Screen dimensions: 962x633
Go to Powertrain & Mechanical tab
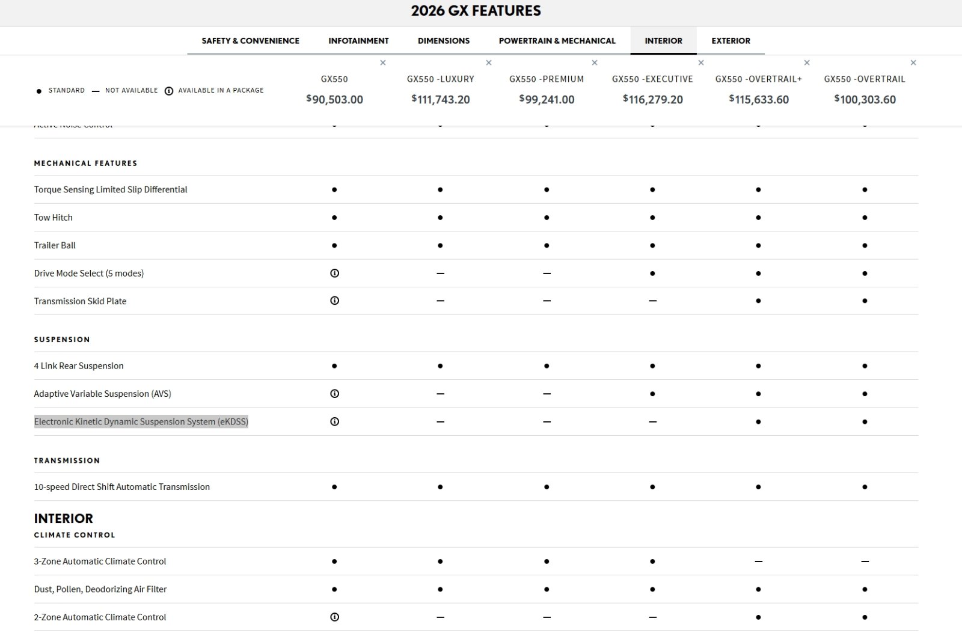coord(557,41)
